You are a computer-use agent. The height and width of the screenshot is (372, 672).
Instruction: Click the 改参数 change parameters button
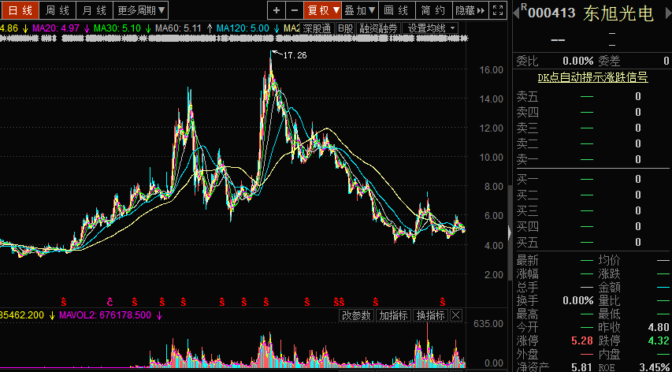tap(356, 315)
